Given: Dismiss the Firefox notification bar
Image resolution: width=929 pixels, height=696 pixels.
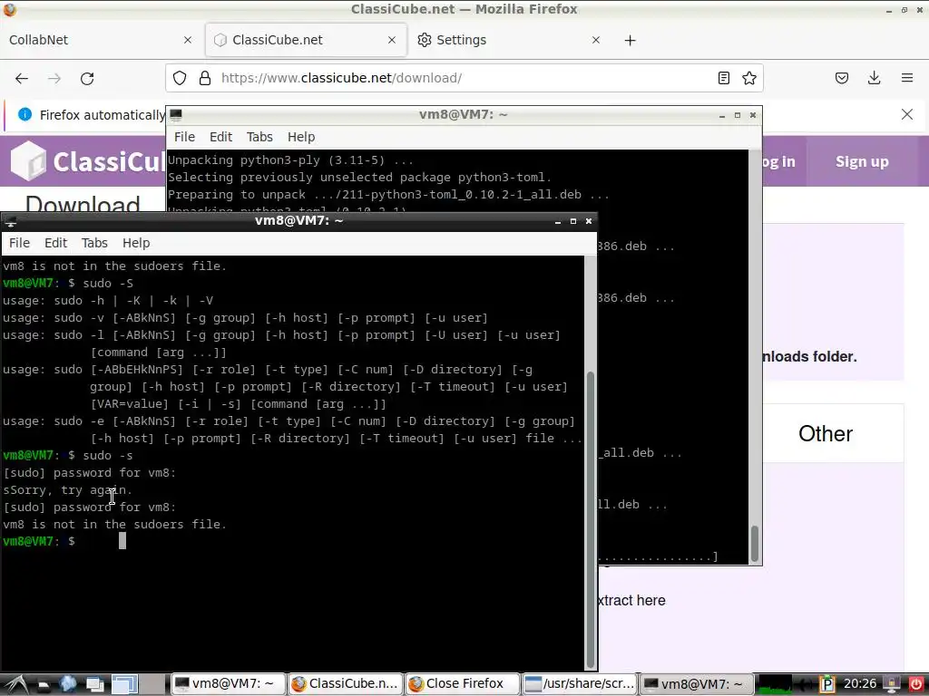Looking at the screenshot, I should pyautogui.click(x=907, y=114).
